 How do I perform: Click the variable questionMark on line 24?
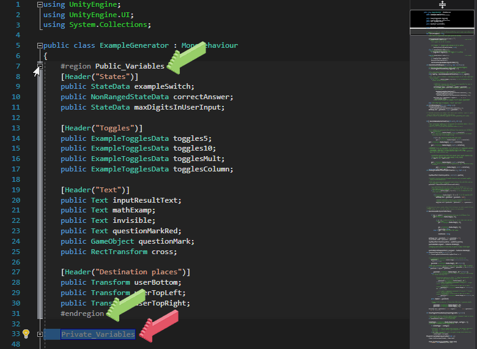(165, 241)
